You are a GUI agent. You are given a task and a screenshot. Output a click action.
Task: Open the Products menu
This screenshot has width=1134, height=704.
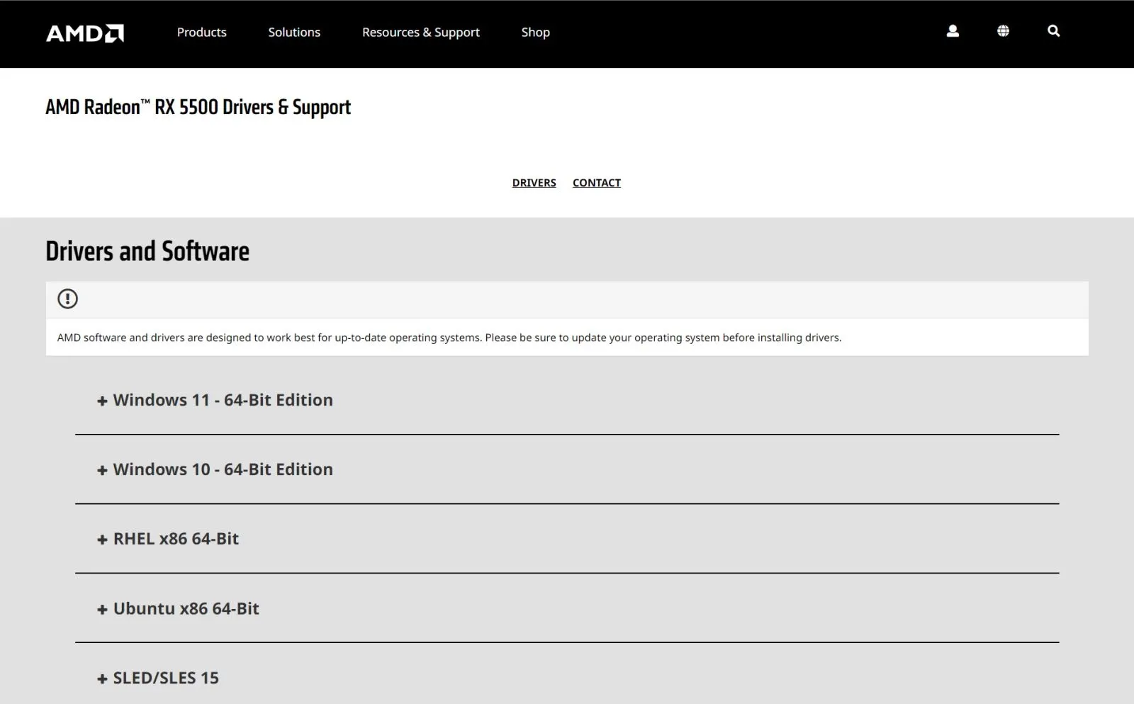(201, 33)
